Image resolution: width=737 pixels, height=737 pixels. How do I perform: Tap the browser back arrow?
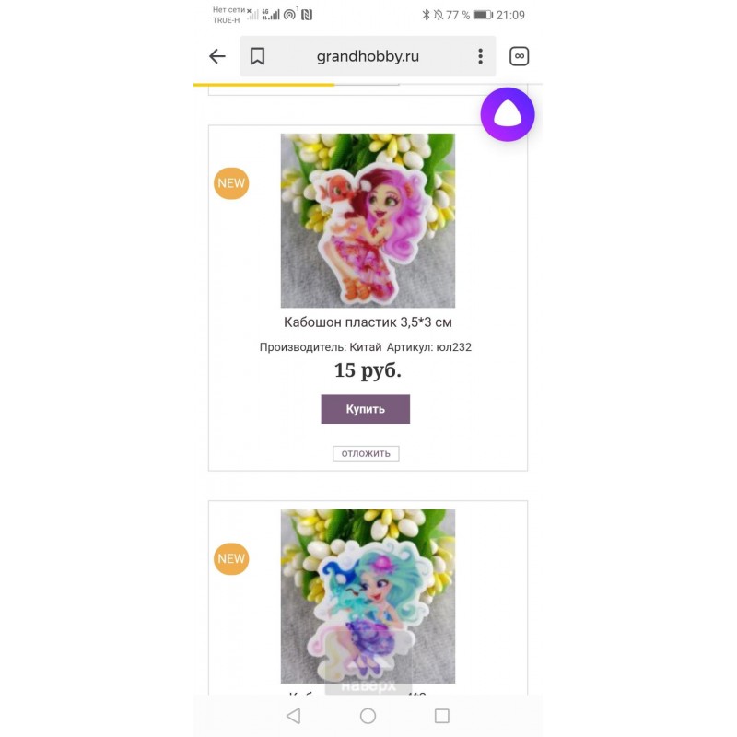(217, 56)
